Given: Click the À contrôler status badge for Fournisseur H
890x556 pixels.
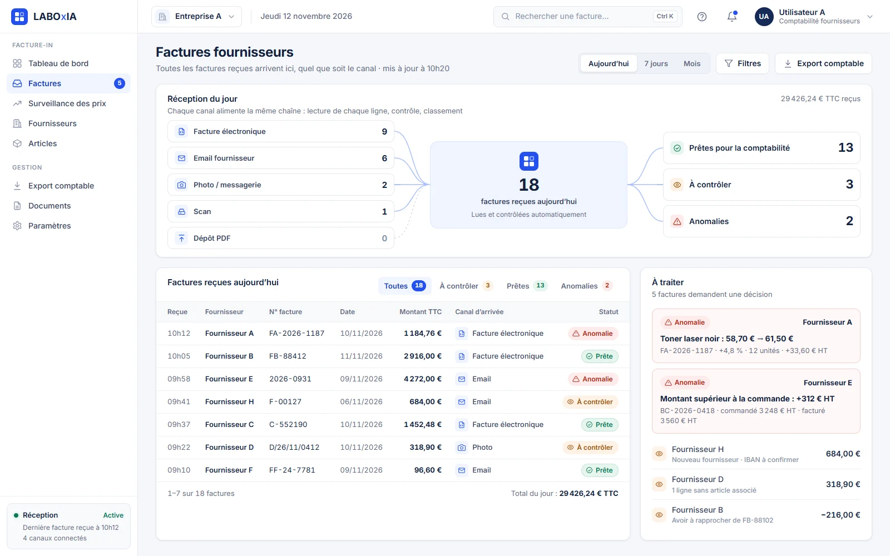Looking at the screenshot, I should pyautogui.click(x=590, y=402).
